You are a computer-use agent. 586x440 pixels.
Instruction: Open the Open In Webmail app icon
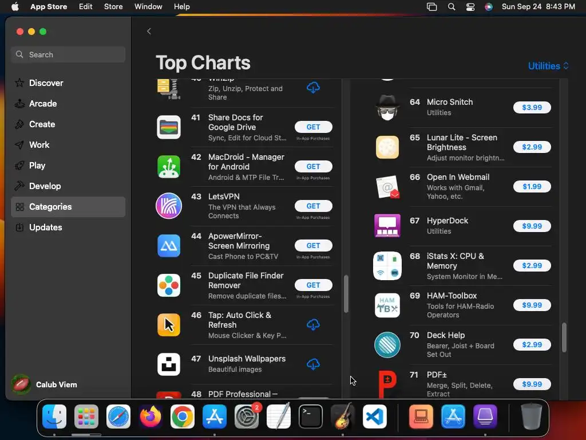[x=387, y=187]
